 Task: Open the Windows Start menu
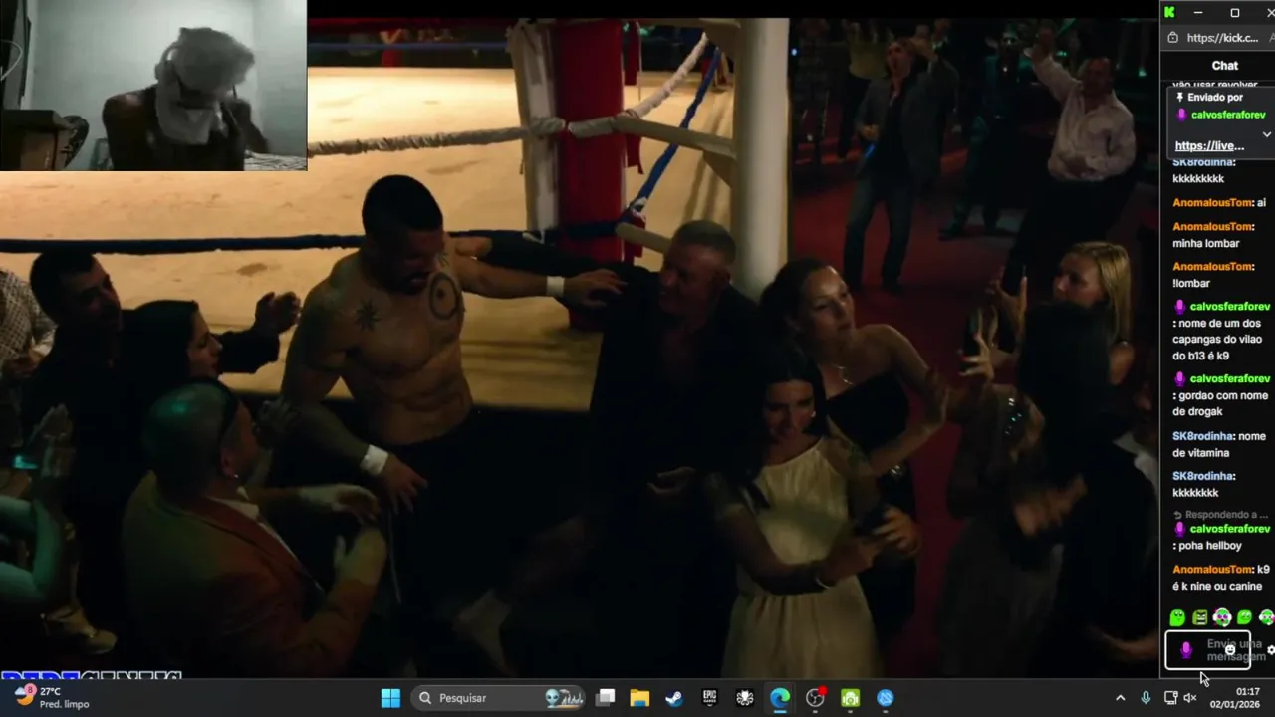pos(390,698)
